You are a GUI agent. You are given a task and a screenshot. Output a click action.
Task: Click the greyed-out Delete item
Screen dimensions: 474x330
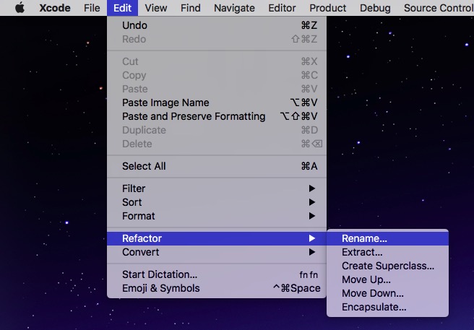click(217, 144)
